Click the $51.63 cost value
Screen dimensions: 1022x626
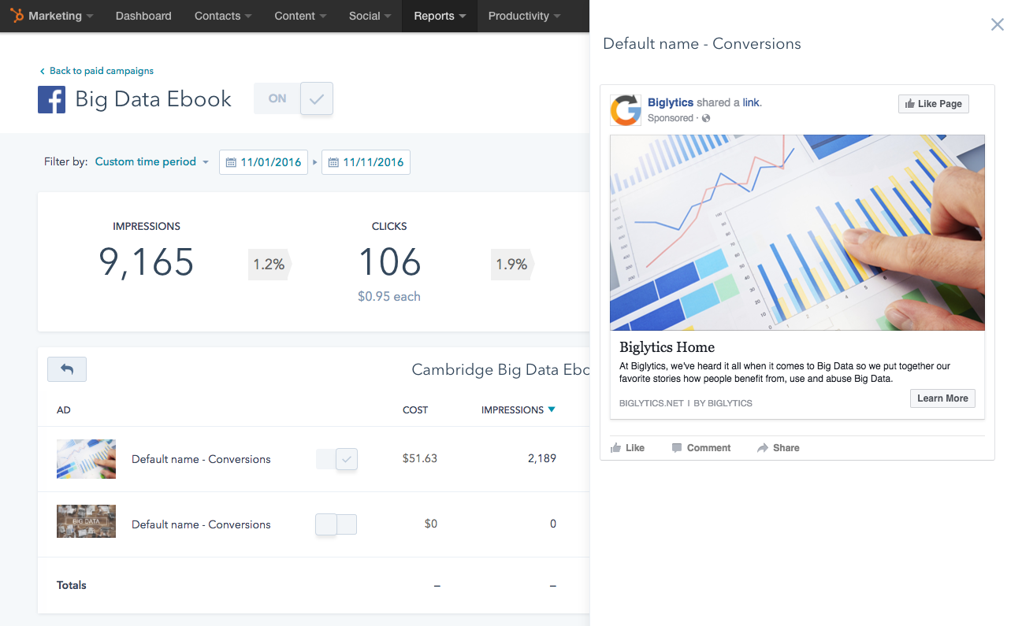419,458
